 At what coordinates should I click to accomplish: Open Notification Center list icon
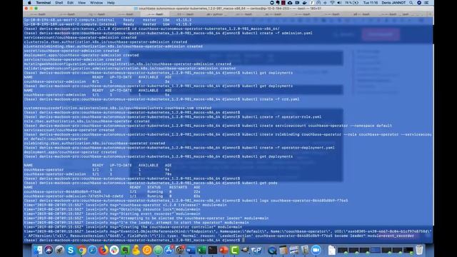pos(426,3)
